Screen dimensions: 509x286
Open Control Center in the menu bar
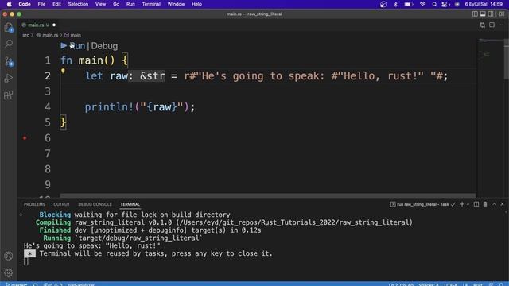pos(445,4)
